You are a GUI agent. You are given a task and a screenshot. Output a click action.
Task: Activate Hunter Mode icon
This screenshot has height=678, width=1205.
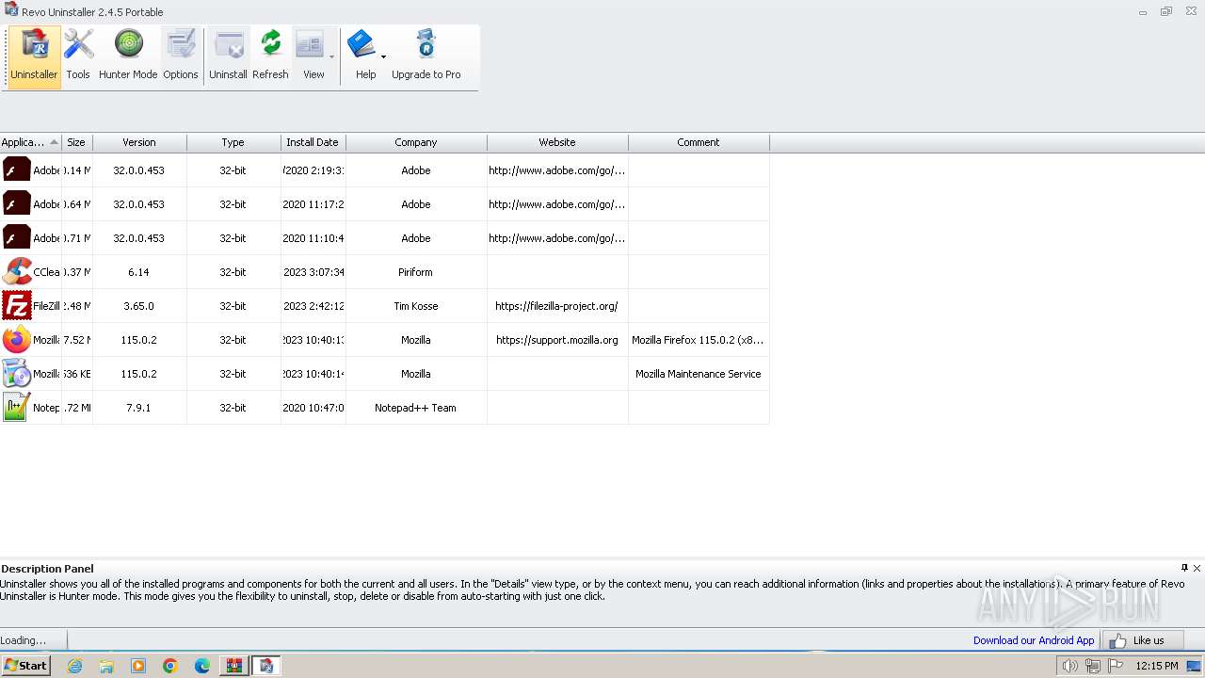point(128,56)
